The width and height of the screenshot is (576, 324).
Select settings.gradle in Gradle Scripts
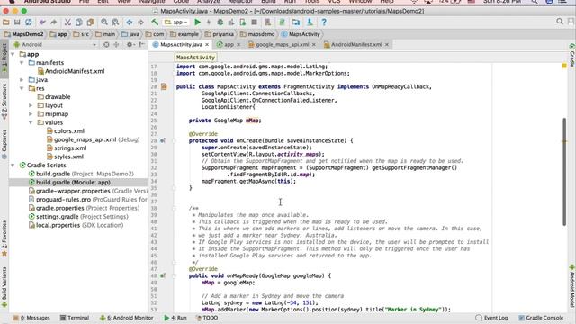78,217
